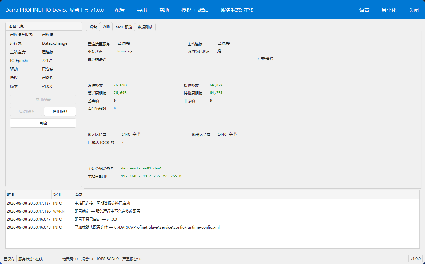
Task: Click the 驱动状态 value Running
Action: [125, 51]
